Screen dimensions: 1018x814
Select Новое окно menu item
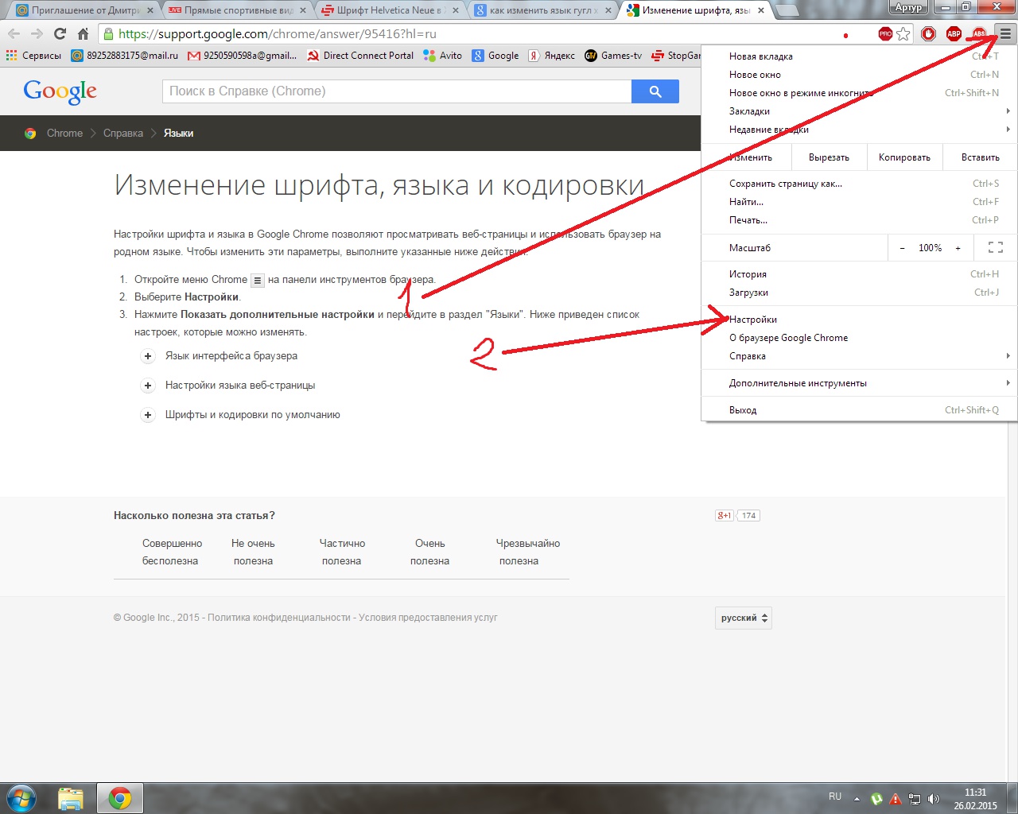coord(859,75)
